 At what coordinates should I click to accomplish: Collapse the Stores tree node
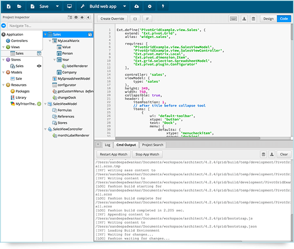(3, 60)
